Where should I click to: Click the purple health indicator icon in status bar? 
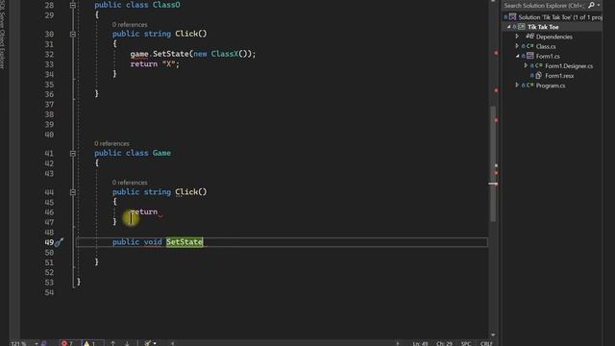click(44, 343)
